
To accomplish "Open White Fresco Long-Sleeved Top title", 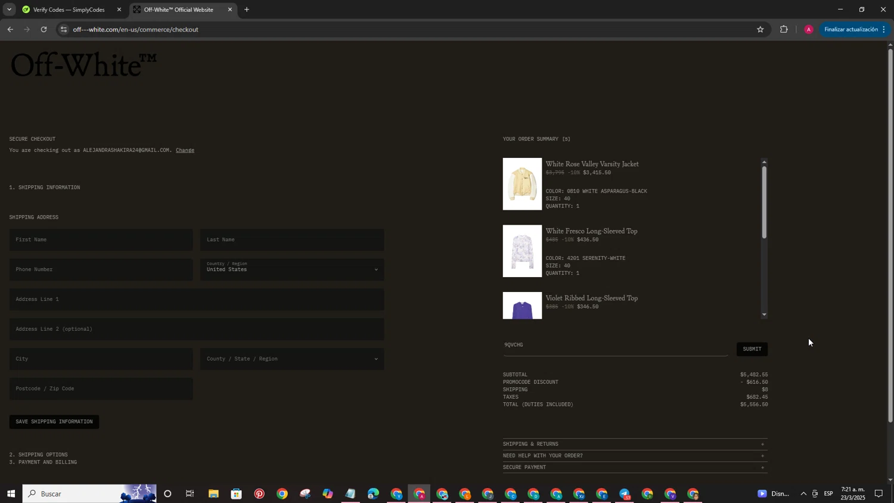I will (x=591, y=231).
